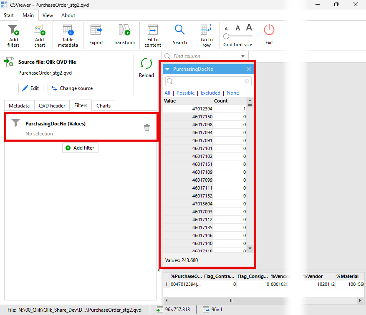
Task: Click the Add filters toolbar icon
Action: [x=13, y=31]
